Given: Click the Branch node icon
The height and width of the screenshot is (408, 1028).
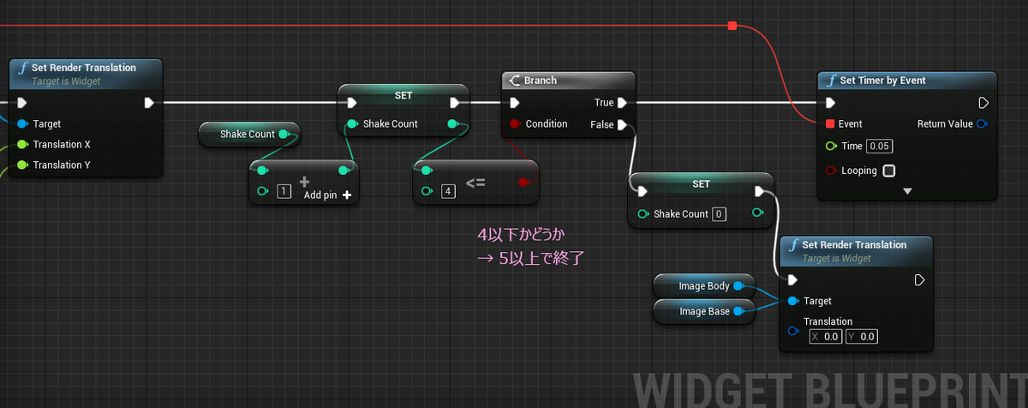Looking at the screenshot, I should (515, 81).
